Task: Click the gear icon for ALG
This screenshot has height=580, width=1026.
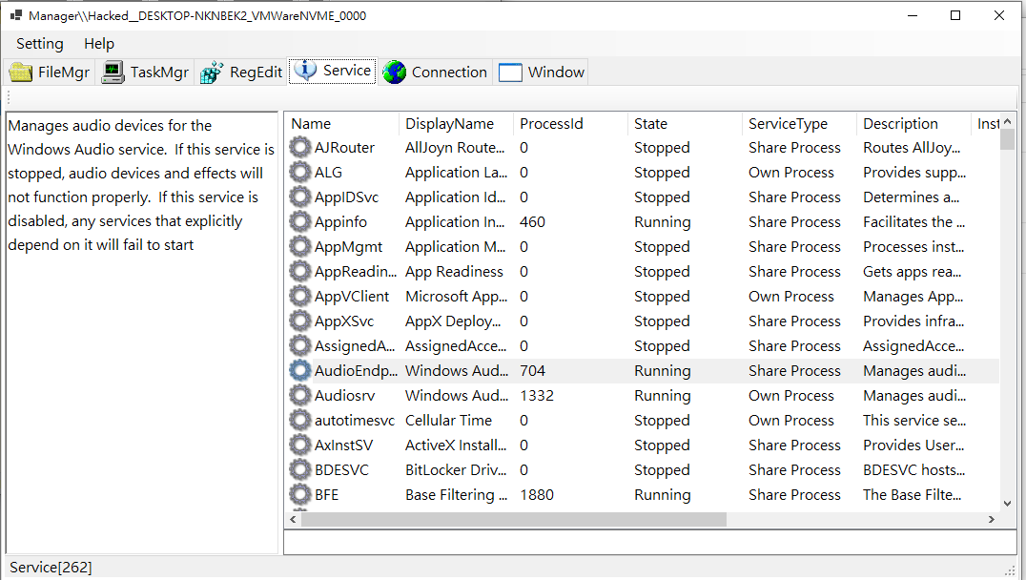Action: [300, 172]
